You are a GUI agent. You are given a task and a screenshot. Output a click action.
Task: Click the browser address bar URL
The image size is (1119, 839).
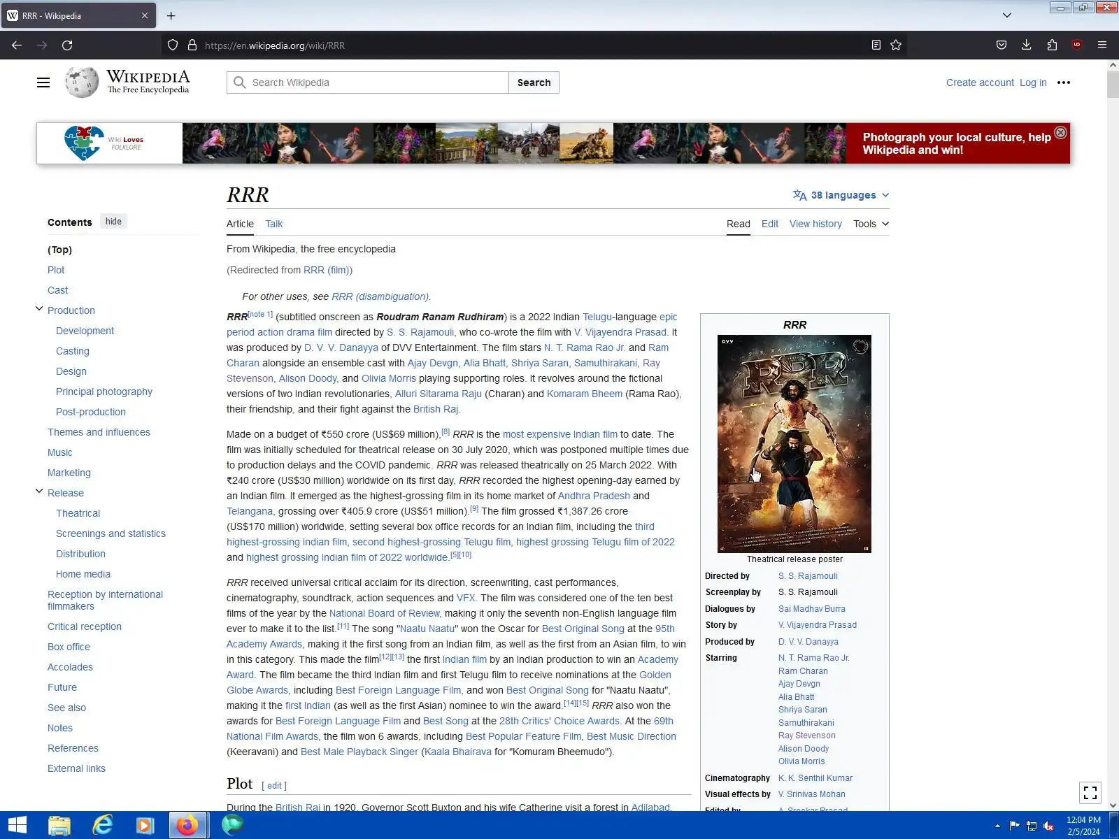pyautogui.click(x=275, y=45)
